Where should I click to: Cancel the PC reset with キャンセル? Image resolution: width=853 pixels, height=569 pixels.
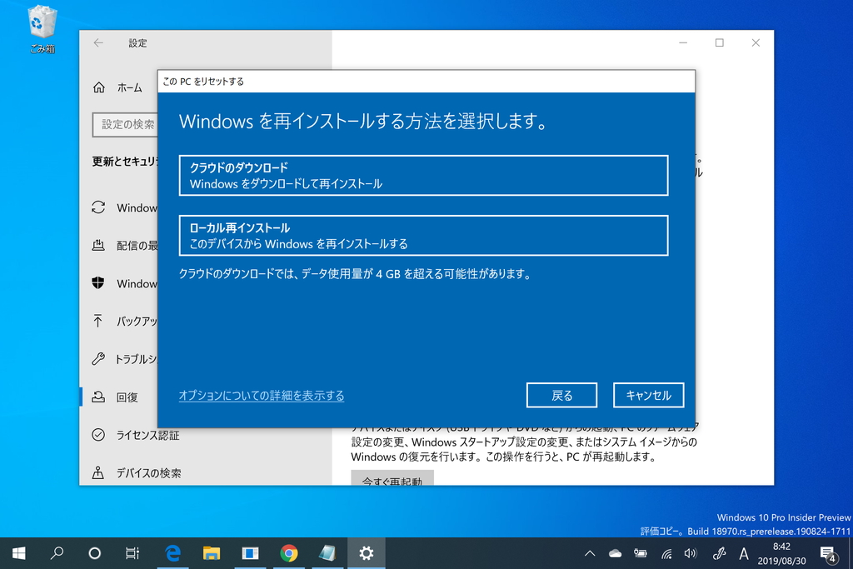(648, 395)
